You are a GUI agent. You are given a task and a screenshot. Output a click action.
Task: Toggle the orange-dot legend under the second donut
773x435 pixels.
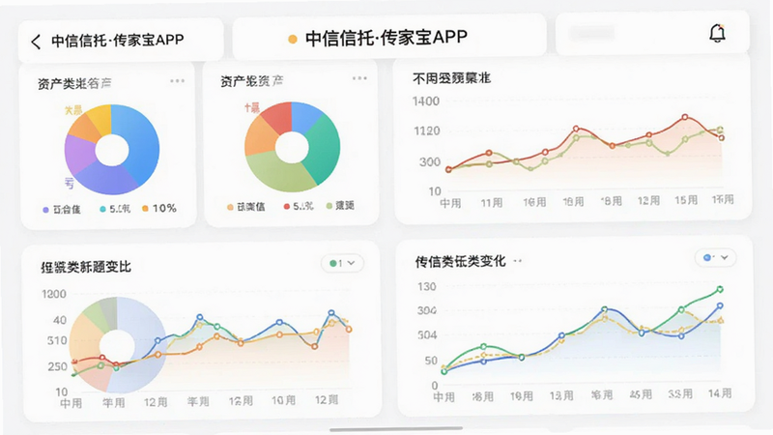[x=245, y=207]
